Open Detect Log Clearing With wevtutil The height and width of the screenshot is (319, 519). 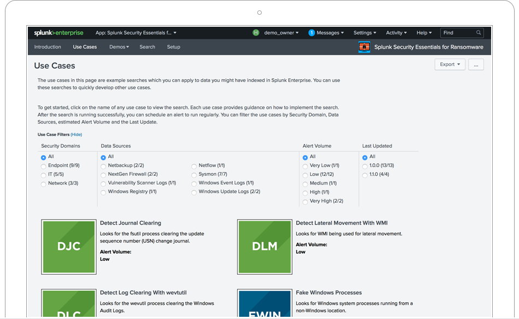[x=143, y=293]
